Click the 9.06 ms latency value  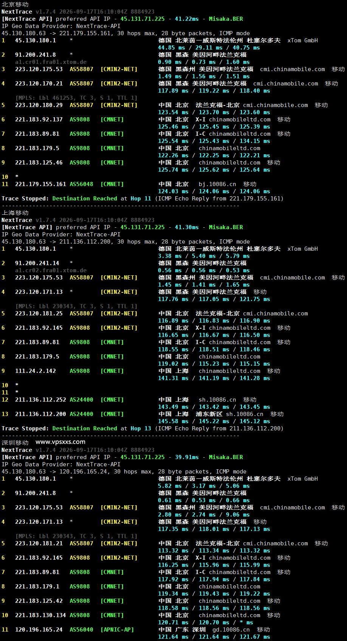point(238,515)
